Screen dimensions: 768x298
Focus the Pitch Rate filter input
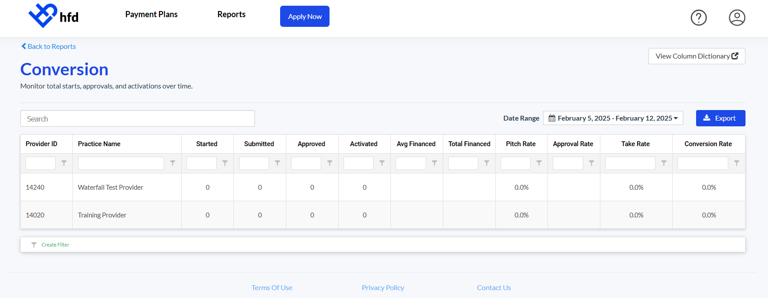click(516, 163)
